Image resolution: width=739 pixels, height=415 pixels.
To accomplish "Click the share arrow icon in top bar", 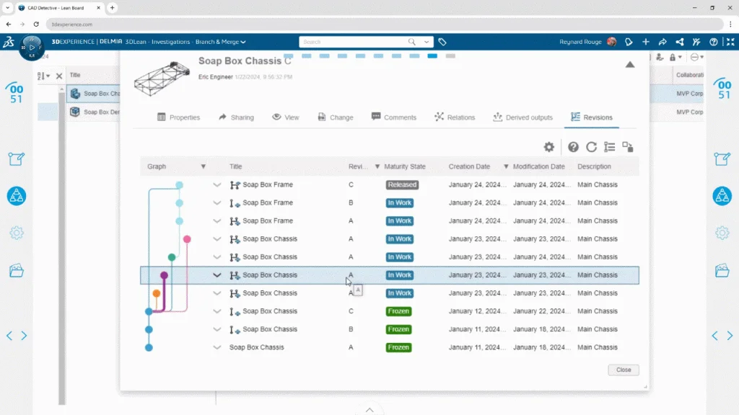I will 663,42.
